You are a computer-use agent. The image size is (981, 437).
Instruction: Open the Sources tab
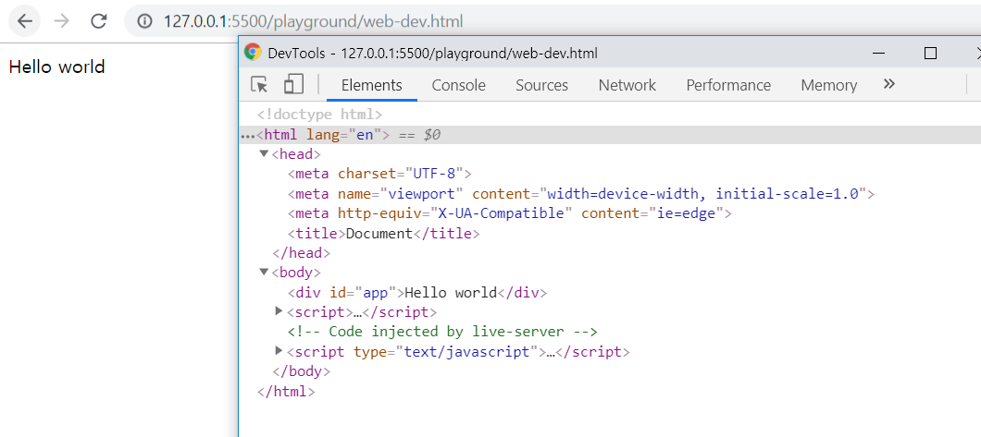(x=541, y=86)
